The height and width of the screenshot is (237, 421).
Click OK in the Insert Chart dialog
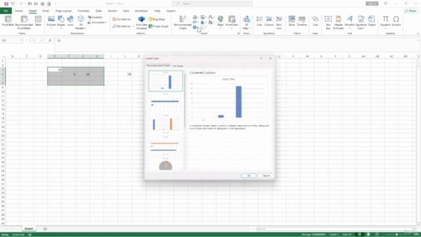tap(249, 176)
